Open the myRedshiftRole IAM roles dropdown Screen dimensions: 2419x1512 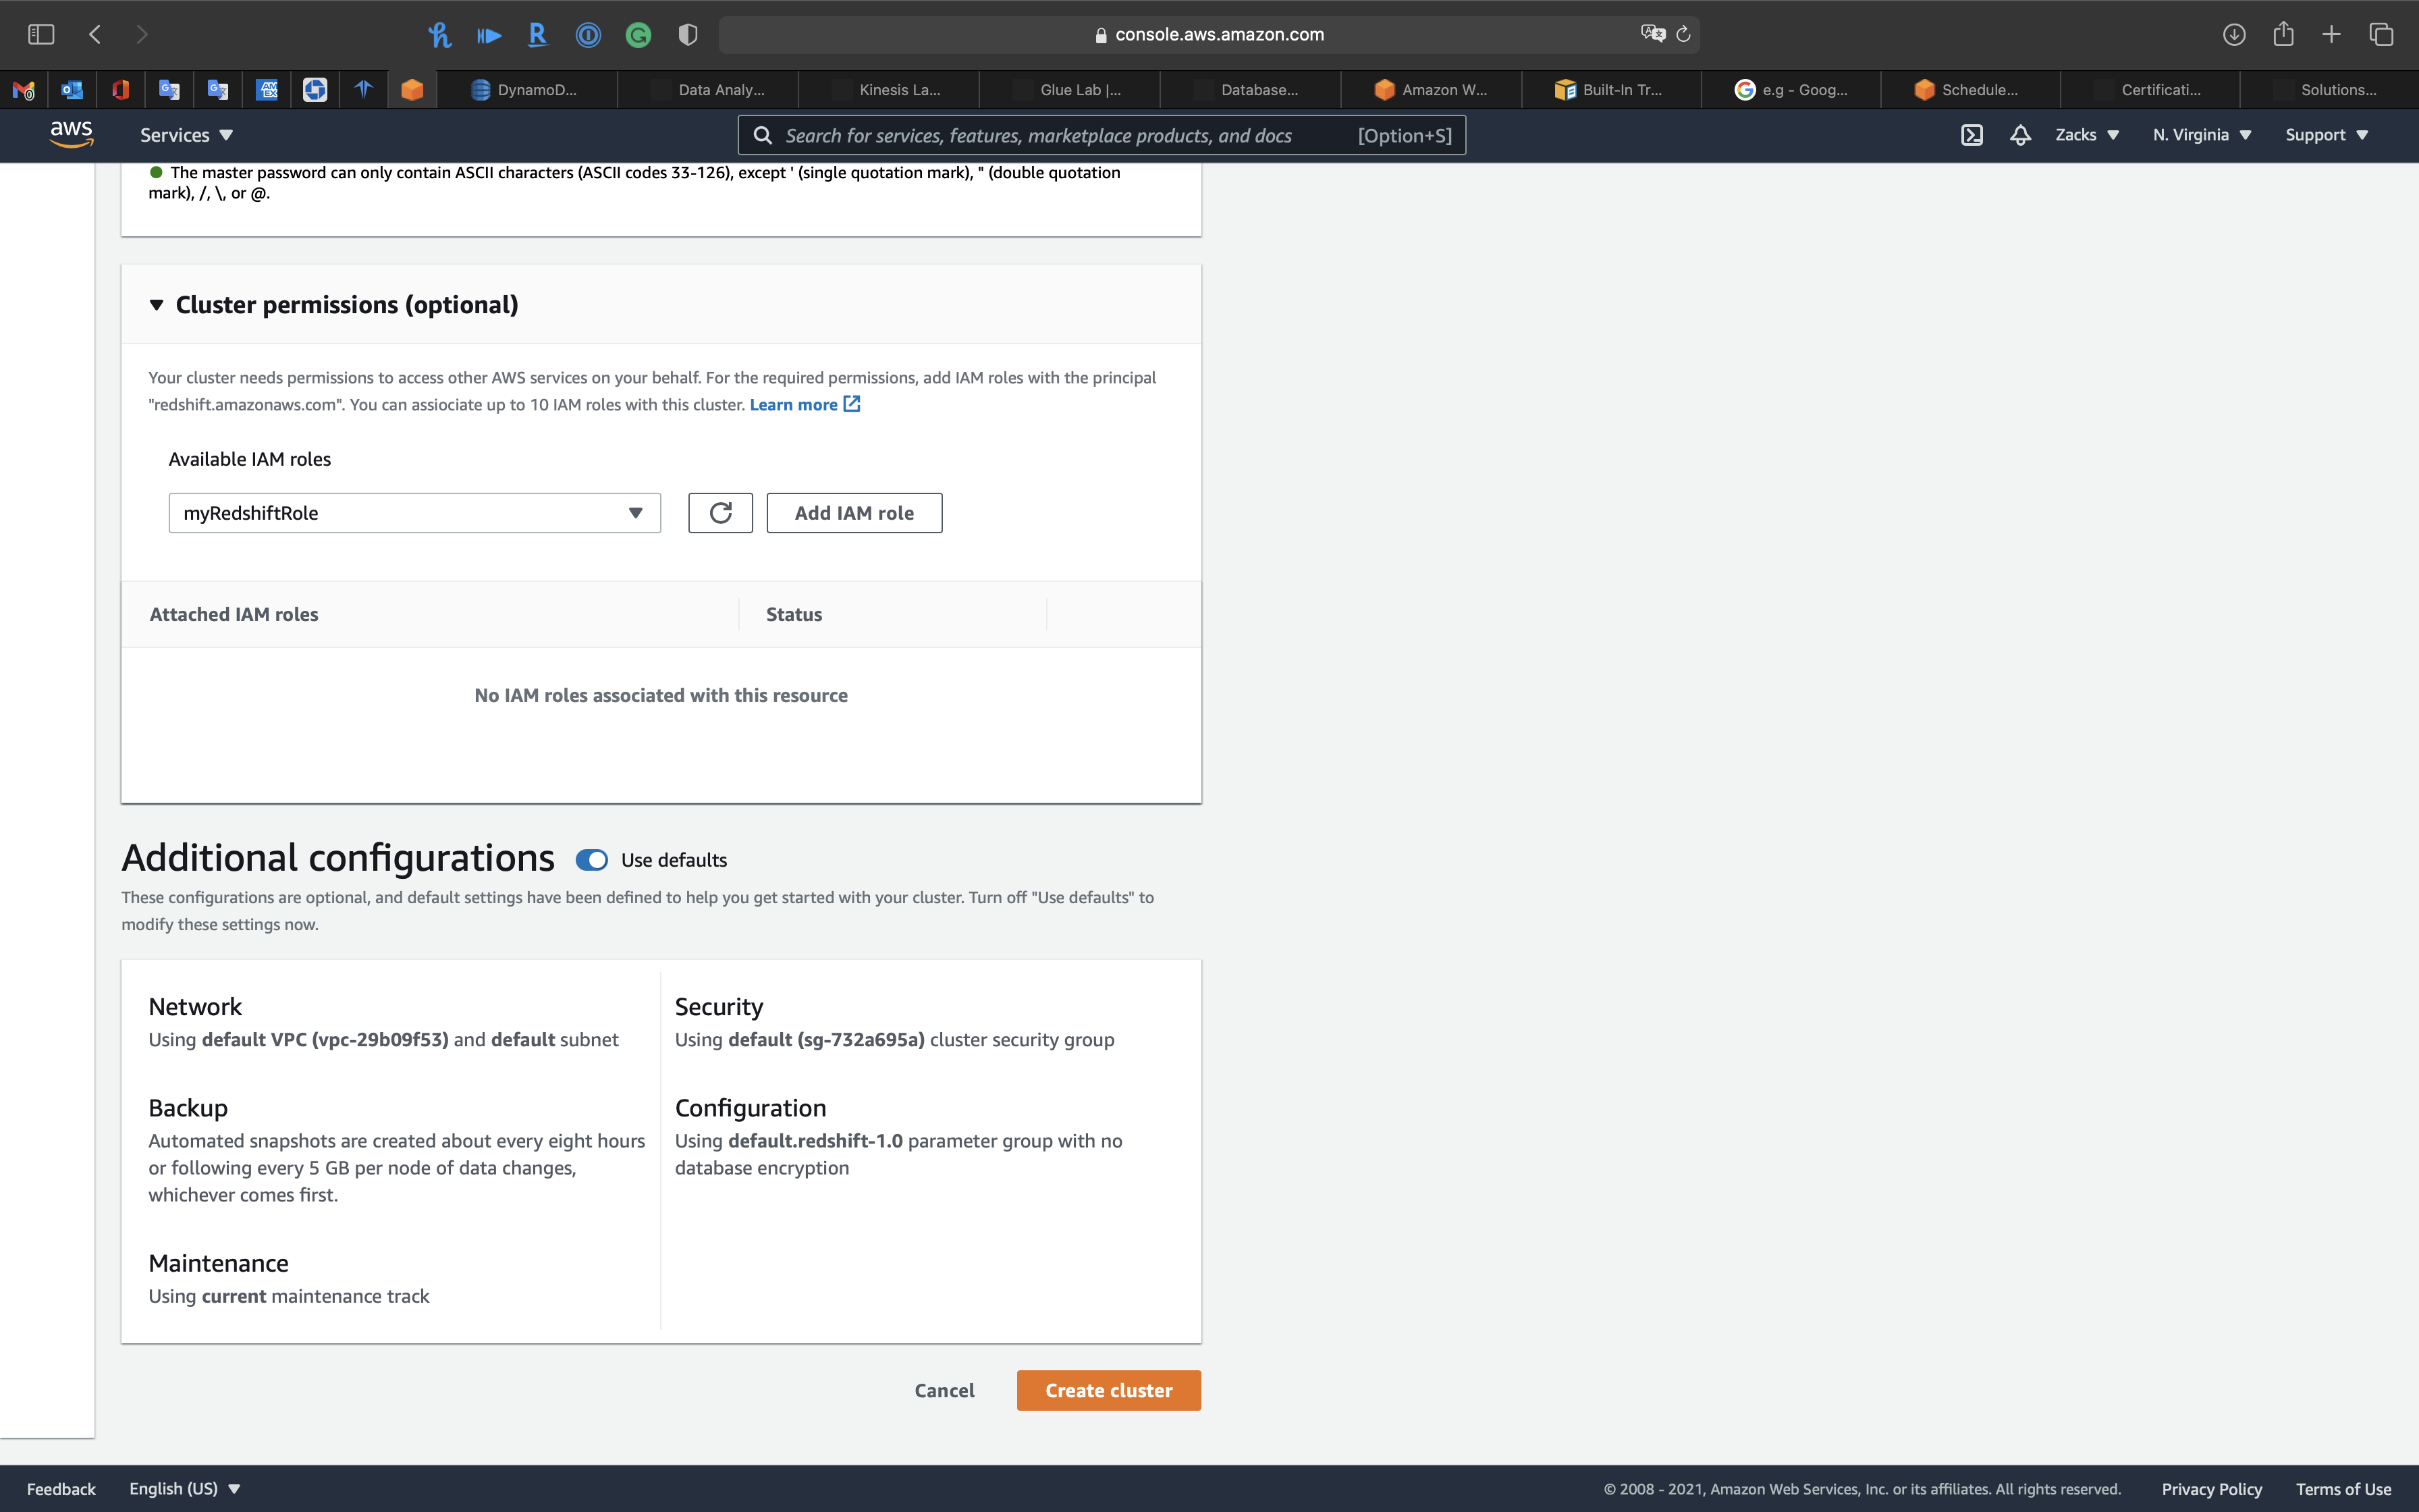pyautogui.click(x=414, y=513)
